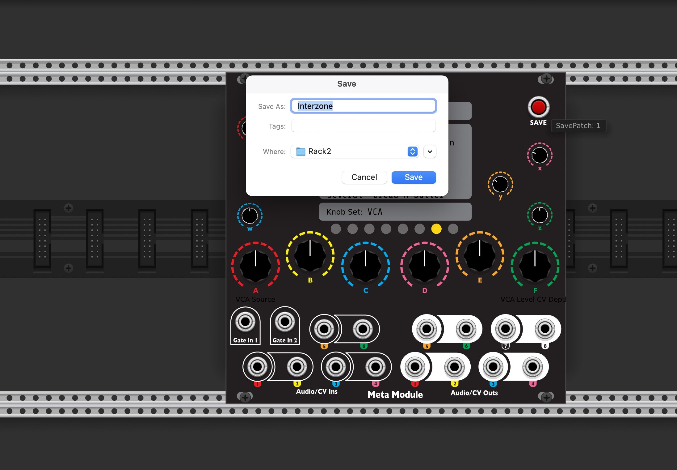Viewport: 677px width, 470px height.
Task: Click Audio/CV output jack 4
Action: (x=532, y=367)
